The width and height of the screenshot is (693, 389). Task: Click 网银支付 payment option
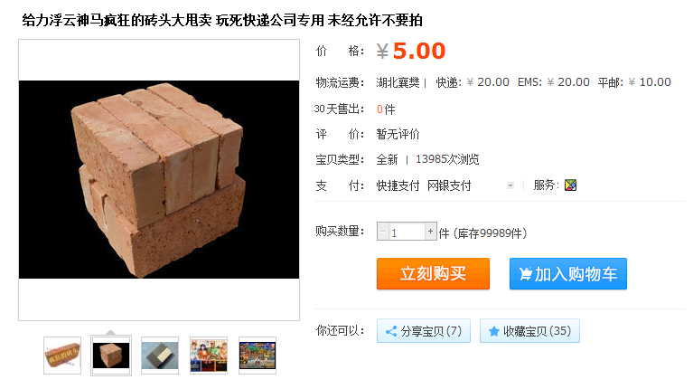pos(449,185)
